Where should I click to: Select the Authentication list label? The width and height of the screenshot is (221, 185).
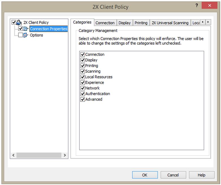98,94
